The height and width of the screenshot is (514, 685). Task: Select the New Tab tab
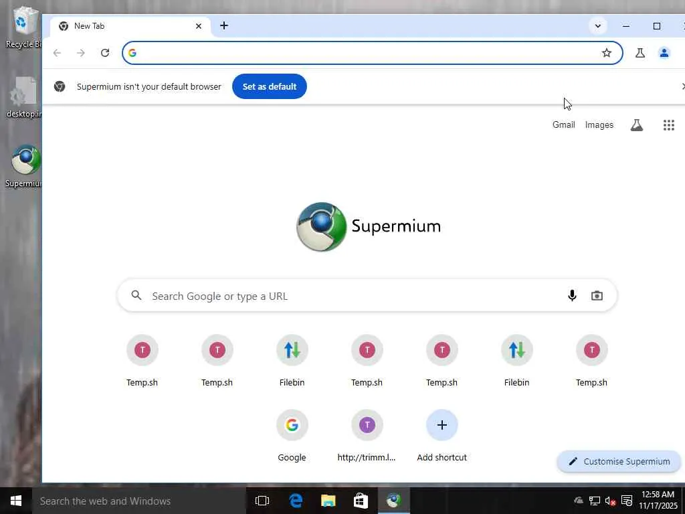(x=130, y=26)
